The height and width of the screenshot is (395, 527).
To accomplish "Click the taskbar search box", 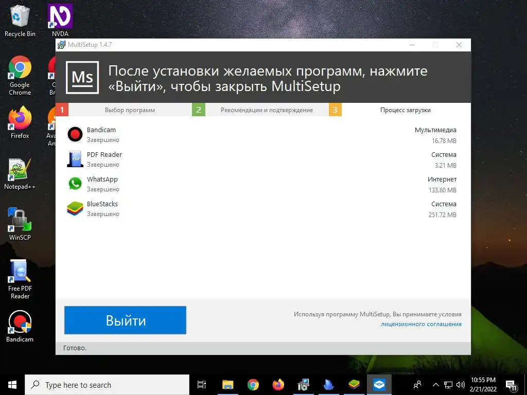I will [x=107, y=385].
